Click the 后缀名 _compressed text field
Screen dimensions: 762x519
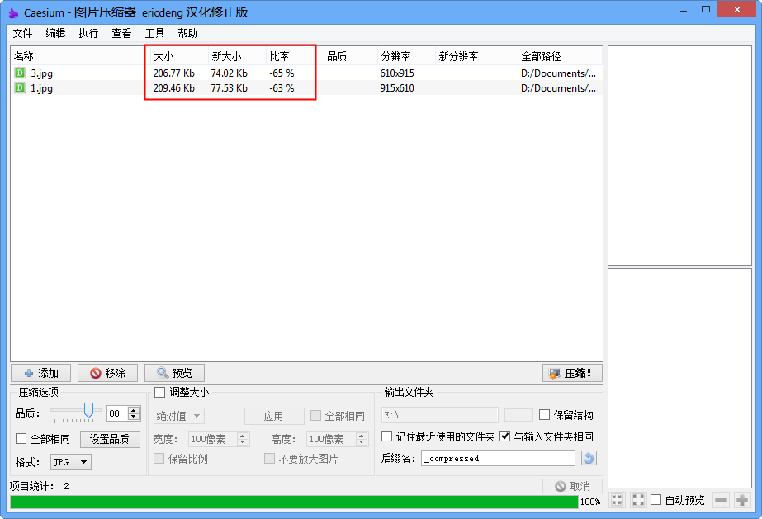[498, 458]
